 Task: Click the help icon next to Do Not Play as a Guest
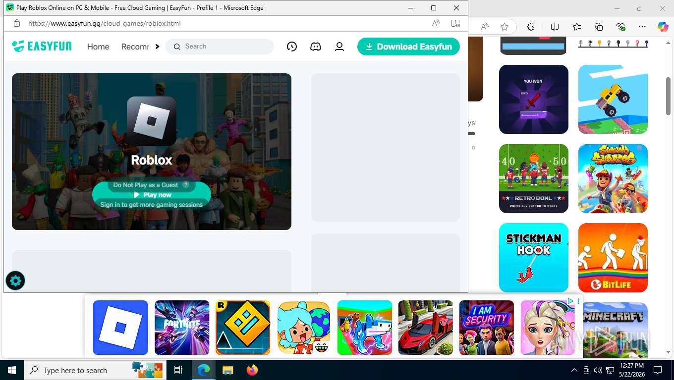pyautogui.click(x=186, y=185)
